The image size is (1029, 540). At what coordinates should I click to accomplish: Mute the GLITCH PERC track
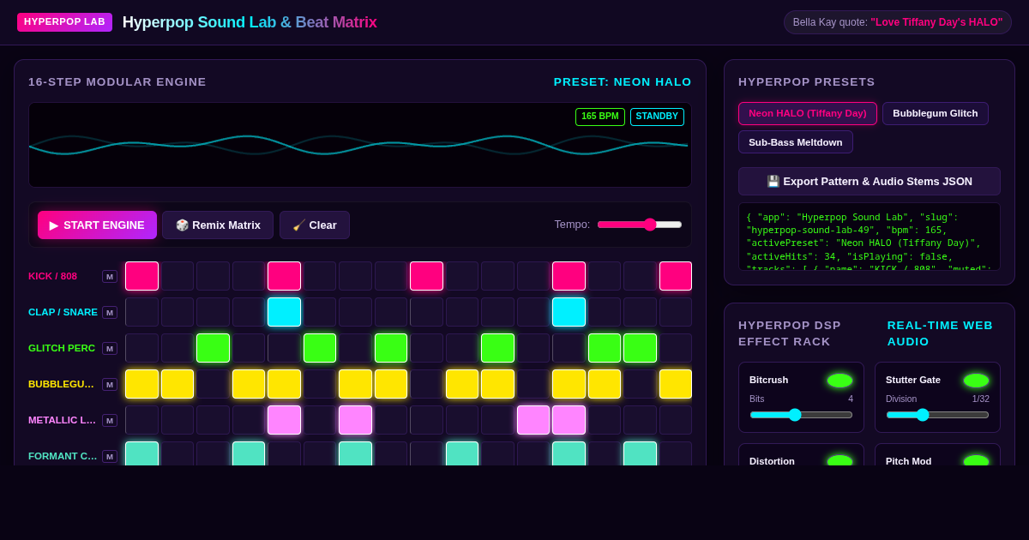click(110, 348)
